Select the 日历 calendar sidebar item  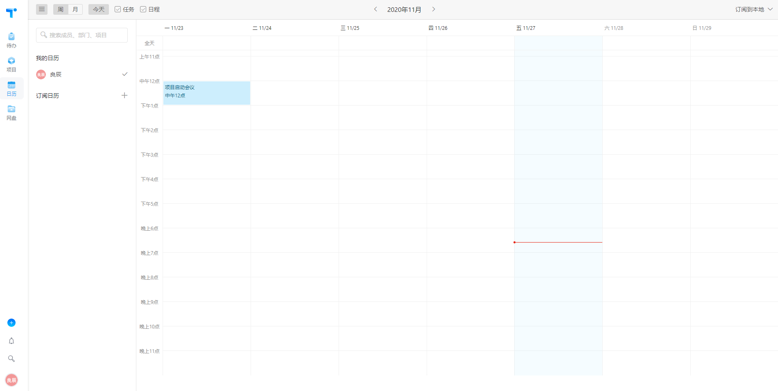[11, 89]
